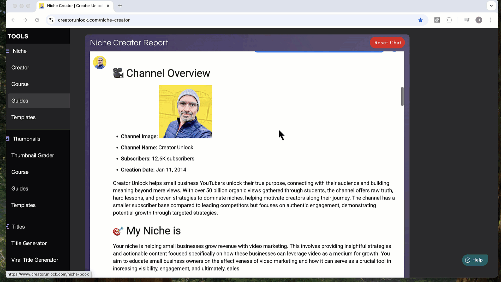501x282 pixels.
Task: Open Templates under the Niche section
Action: tap(23, 118)
